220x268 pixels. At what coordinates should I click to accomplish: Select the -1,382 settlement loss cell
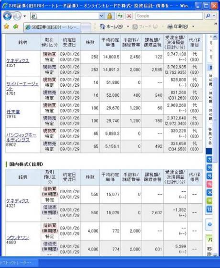point(176,212)
